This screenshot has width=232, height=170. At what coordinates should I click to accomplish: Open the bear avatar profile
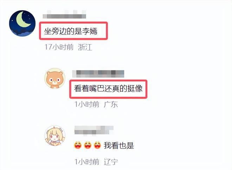[55, 79]
